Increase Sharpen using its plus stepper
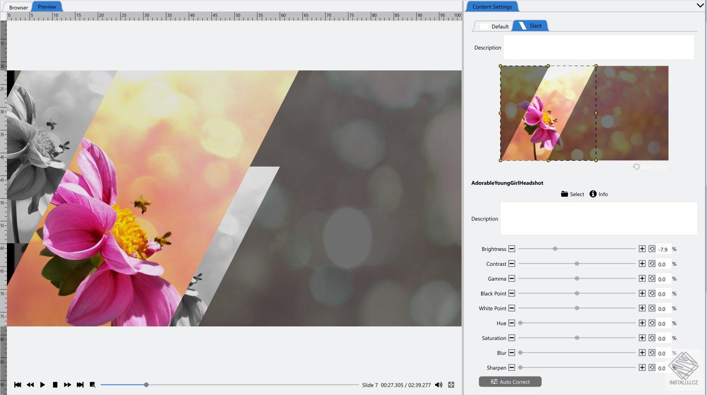The image size is (707, 395). click(x=642, y=367)
